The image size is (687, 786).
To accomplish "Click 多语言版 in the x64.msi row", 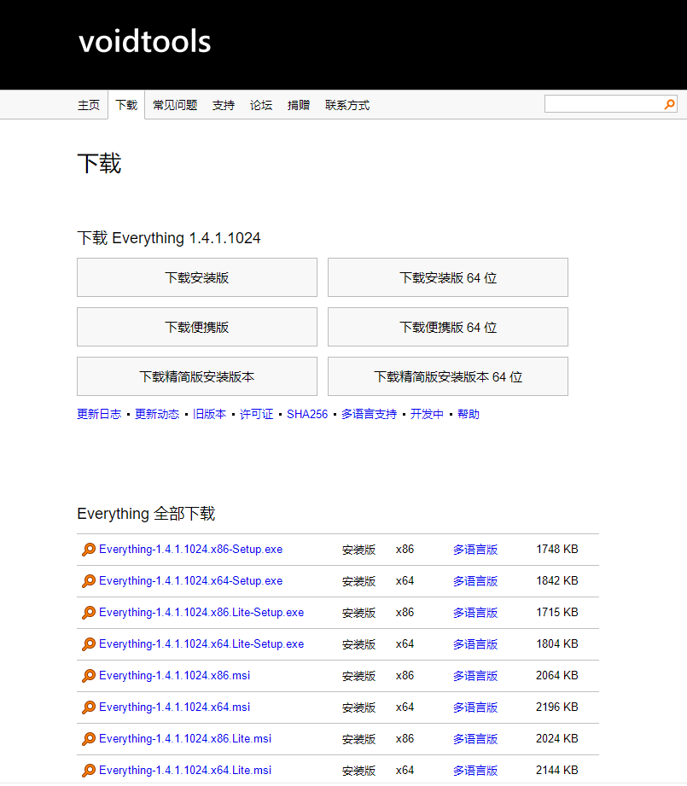I will (x=475, y=707).
